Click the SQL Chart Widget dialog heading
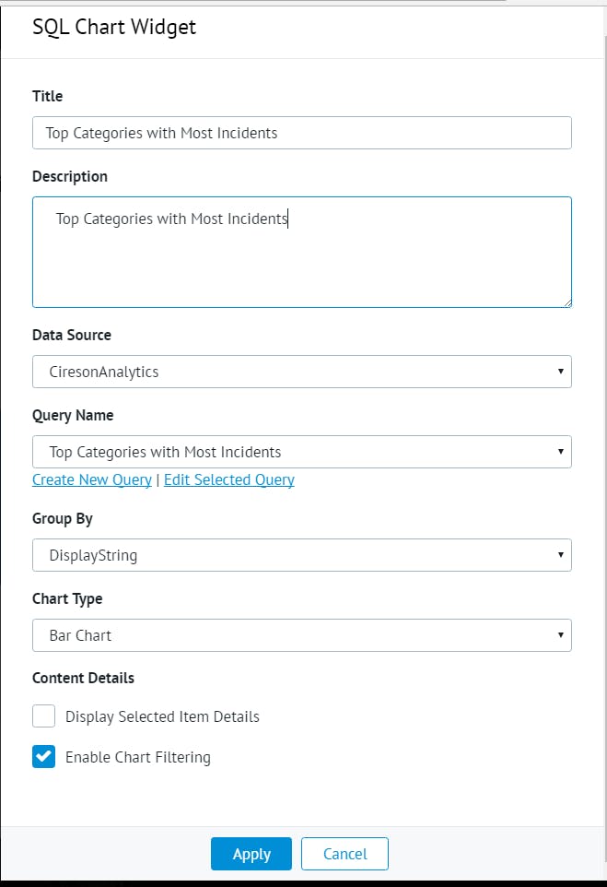This screenshot has width=607, height=887. (x=114, y=27)
